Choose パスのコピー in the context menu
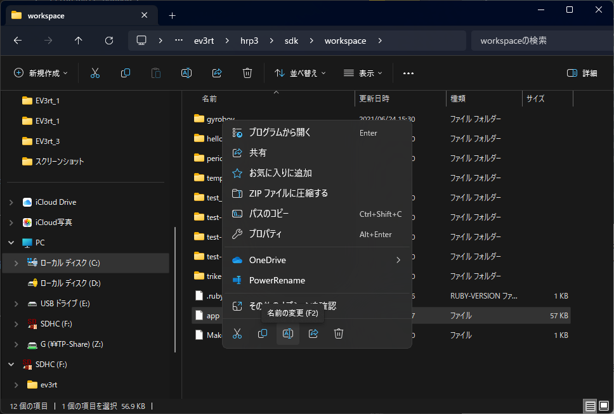Screen dimensions: 614x414 [x=317, y=214]
